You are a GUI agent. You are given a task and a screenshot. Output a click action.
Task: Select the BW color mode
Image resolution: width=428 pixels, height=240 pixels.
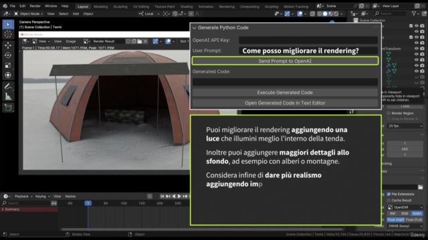(393, 213)
